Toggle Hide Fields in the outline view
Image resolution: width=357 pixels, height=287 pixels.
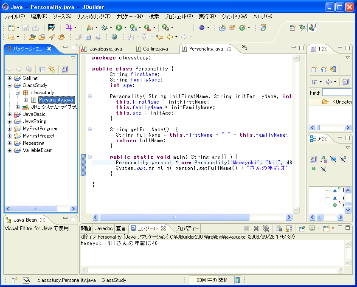pos(333,159)
